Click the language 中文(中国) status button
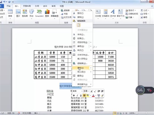Image resolution: width=154 pixels, height=115 pixels. 27,113
